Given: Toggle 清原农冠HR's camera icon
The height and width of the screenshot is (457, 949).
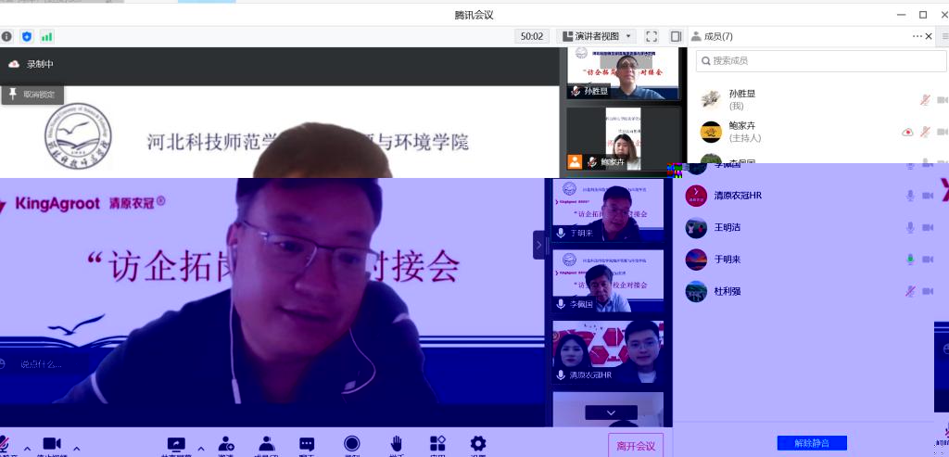Looking at the screenshot, I should (927, 196).
